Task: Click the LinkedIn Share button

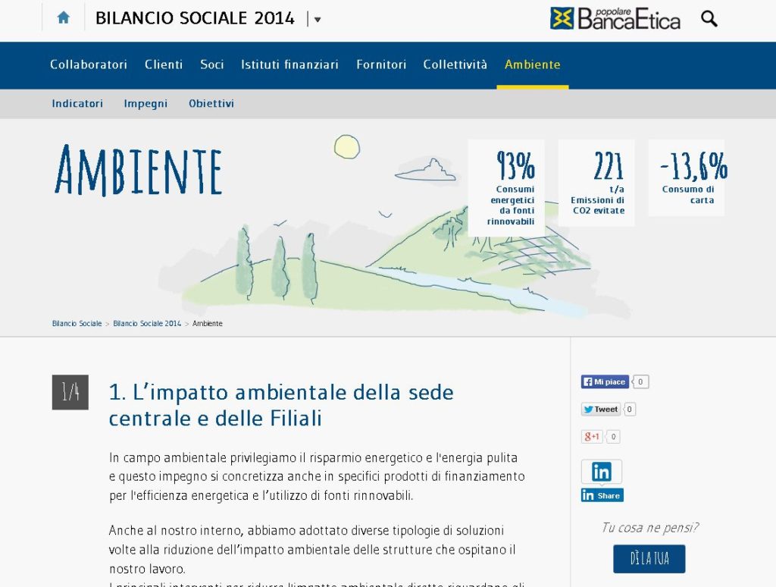Action: click(602, 495)
